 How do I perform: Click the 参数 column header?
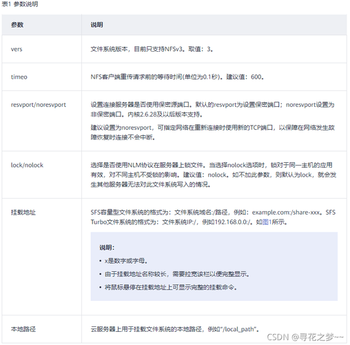pos(17,25)
